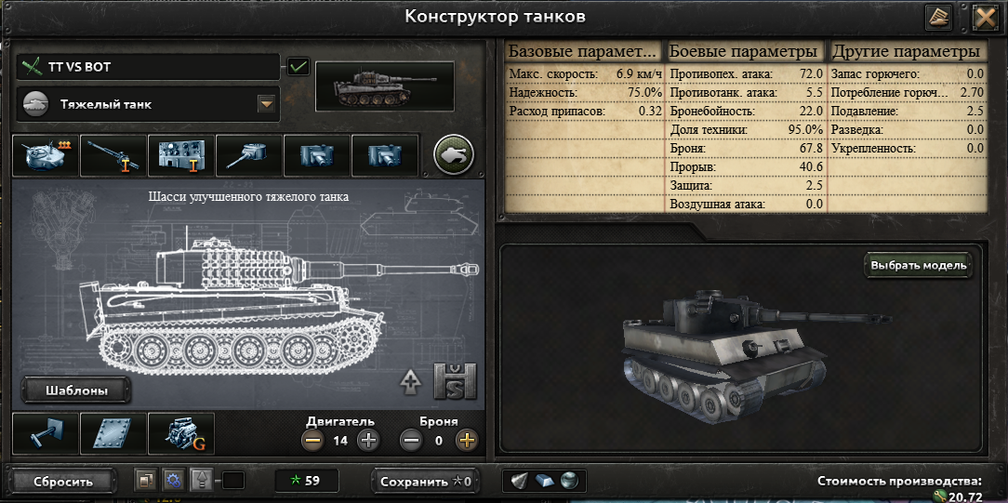Select the Другие параметры column header
Screen dimensions: 1008x503
tap(908, 51)
